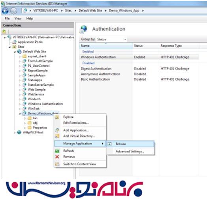Open the Manage Application submenu
Viewport: 207px width, 199px height.
80,143
